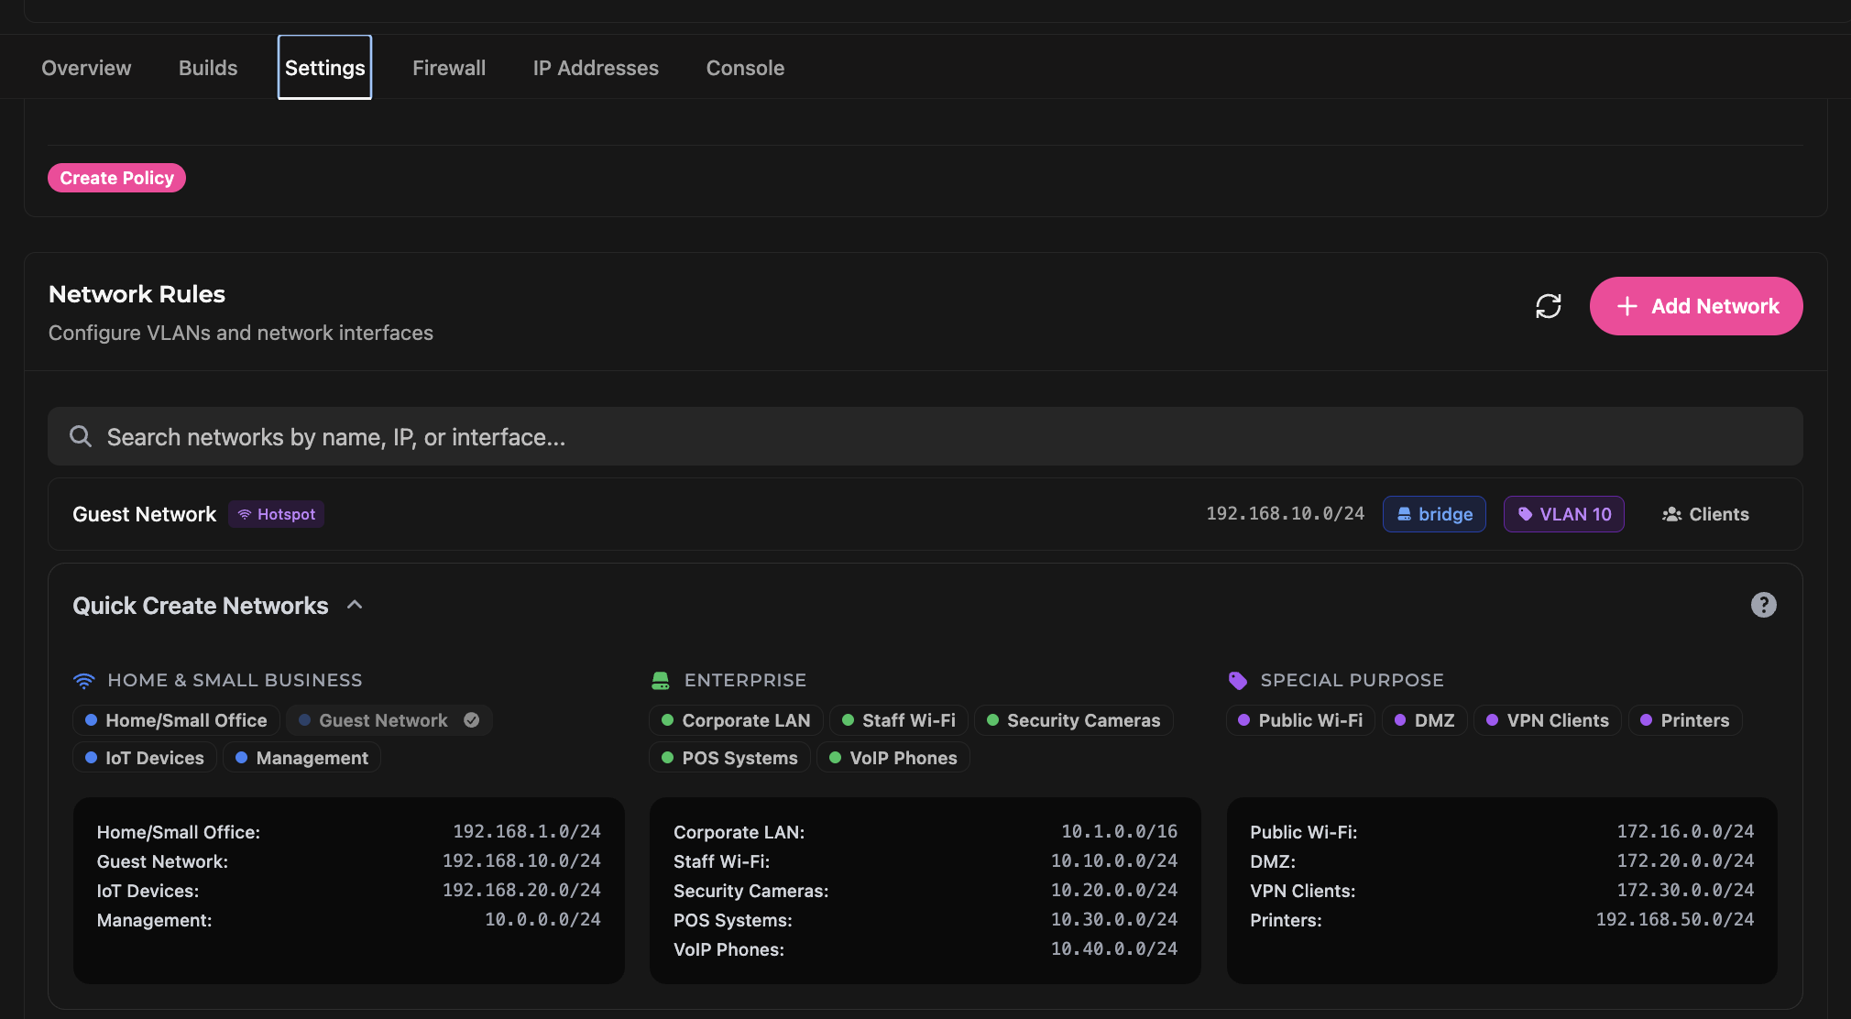Open the Quick Create help question icon

click(1763, 605)
